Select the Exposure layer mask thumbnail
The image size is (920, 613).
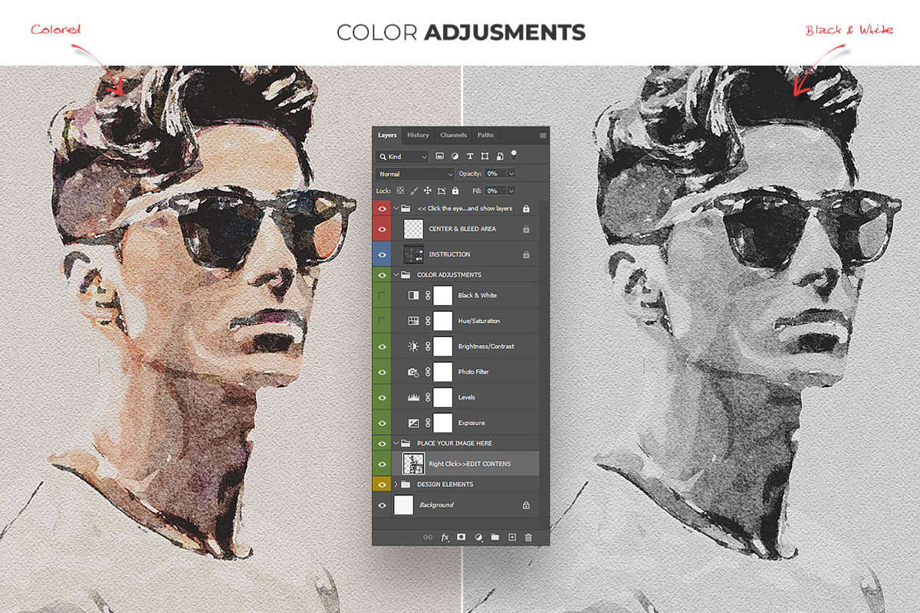[443, 423]
